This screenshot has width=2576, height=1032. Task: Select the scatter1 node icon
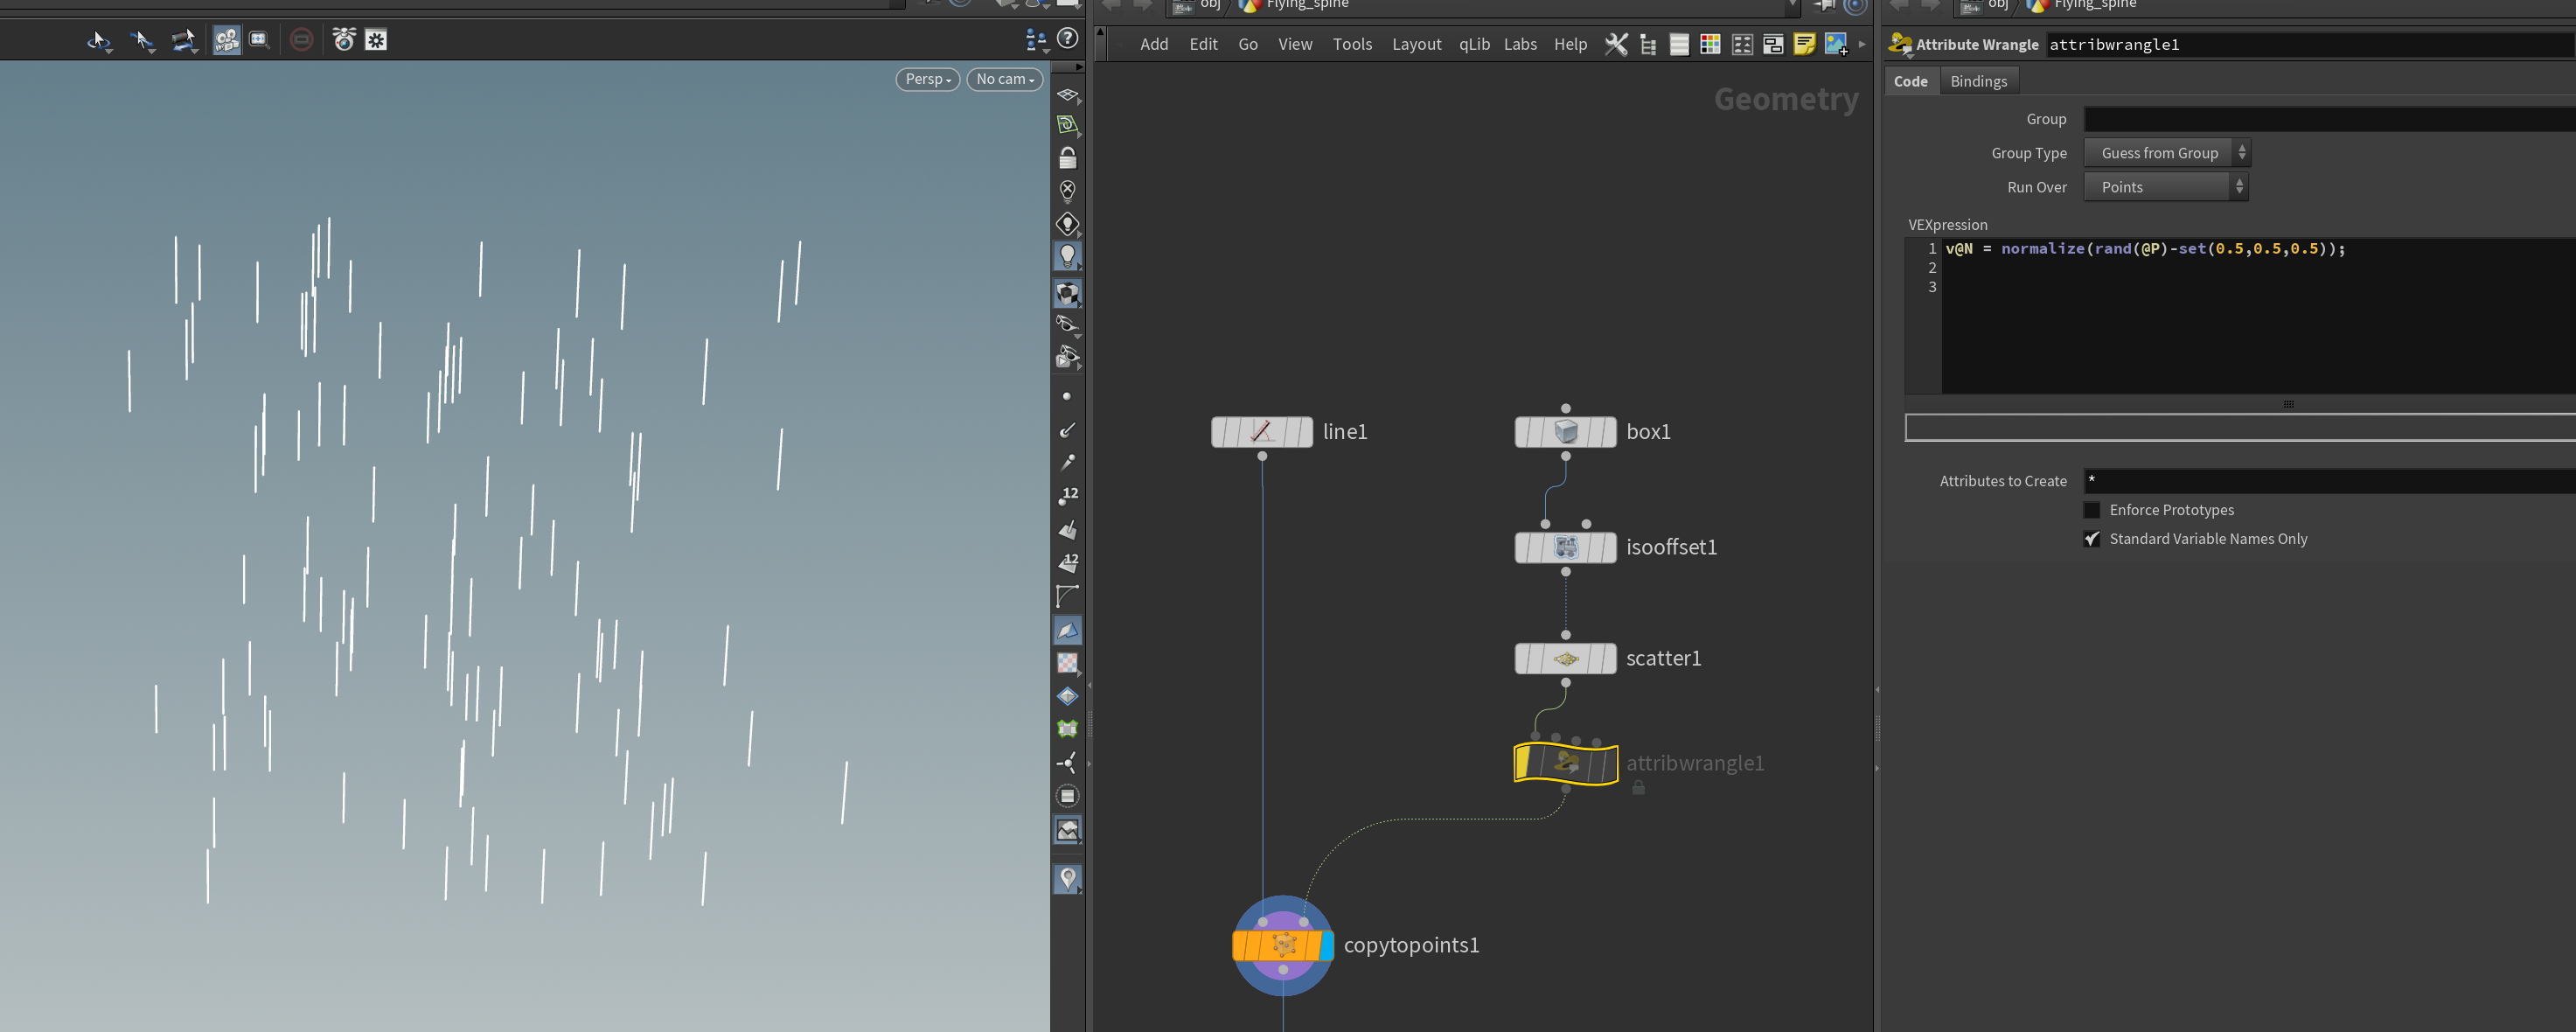click(1565, 659)
